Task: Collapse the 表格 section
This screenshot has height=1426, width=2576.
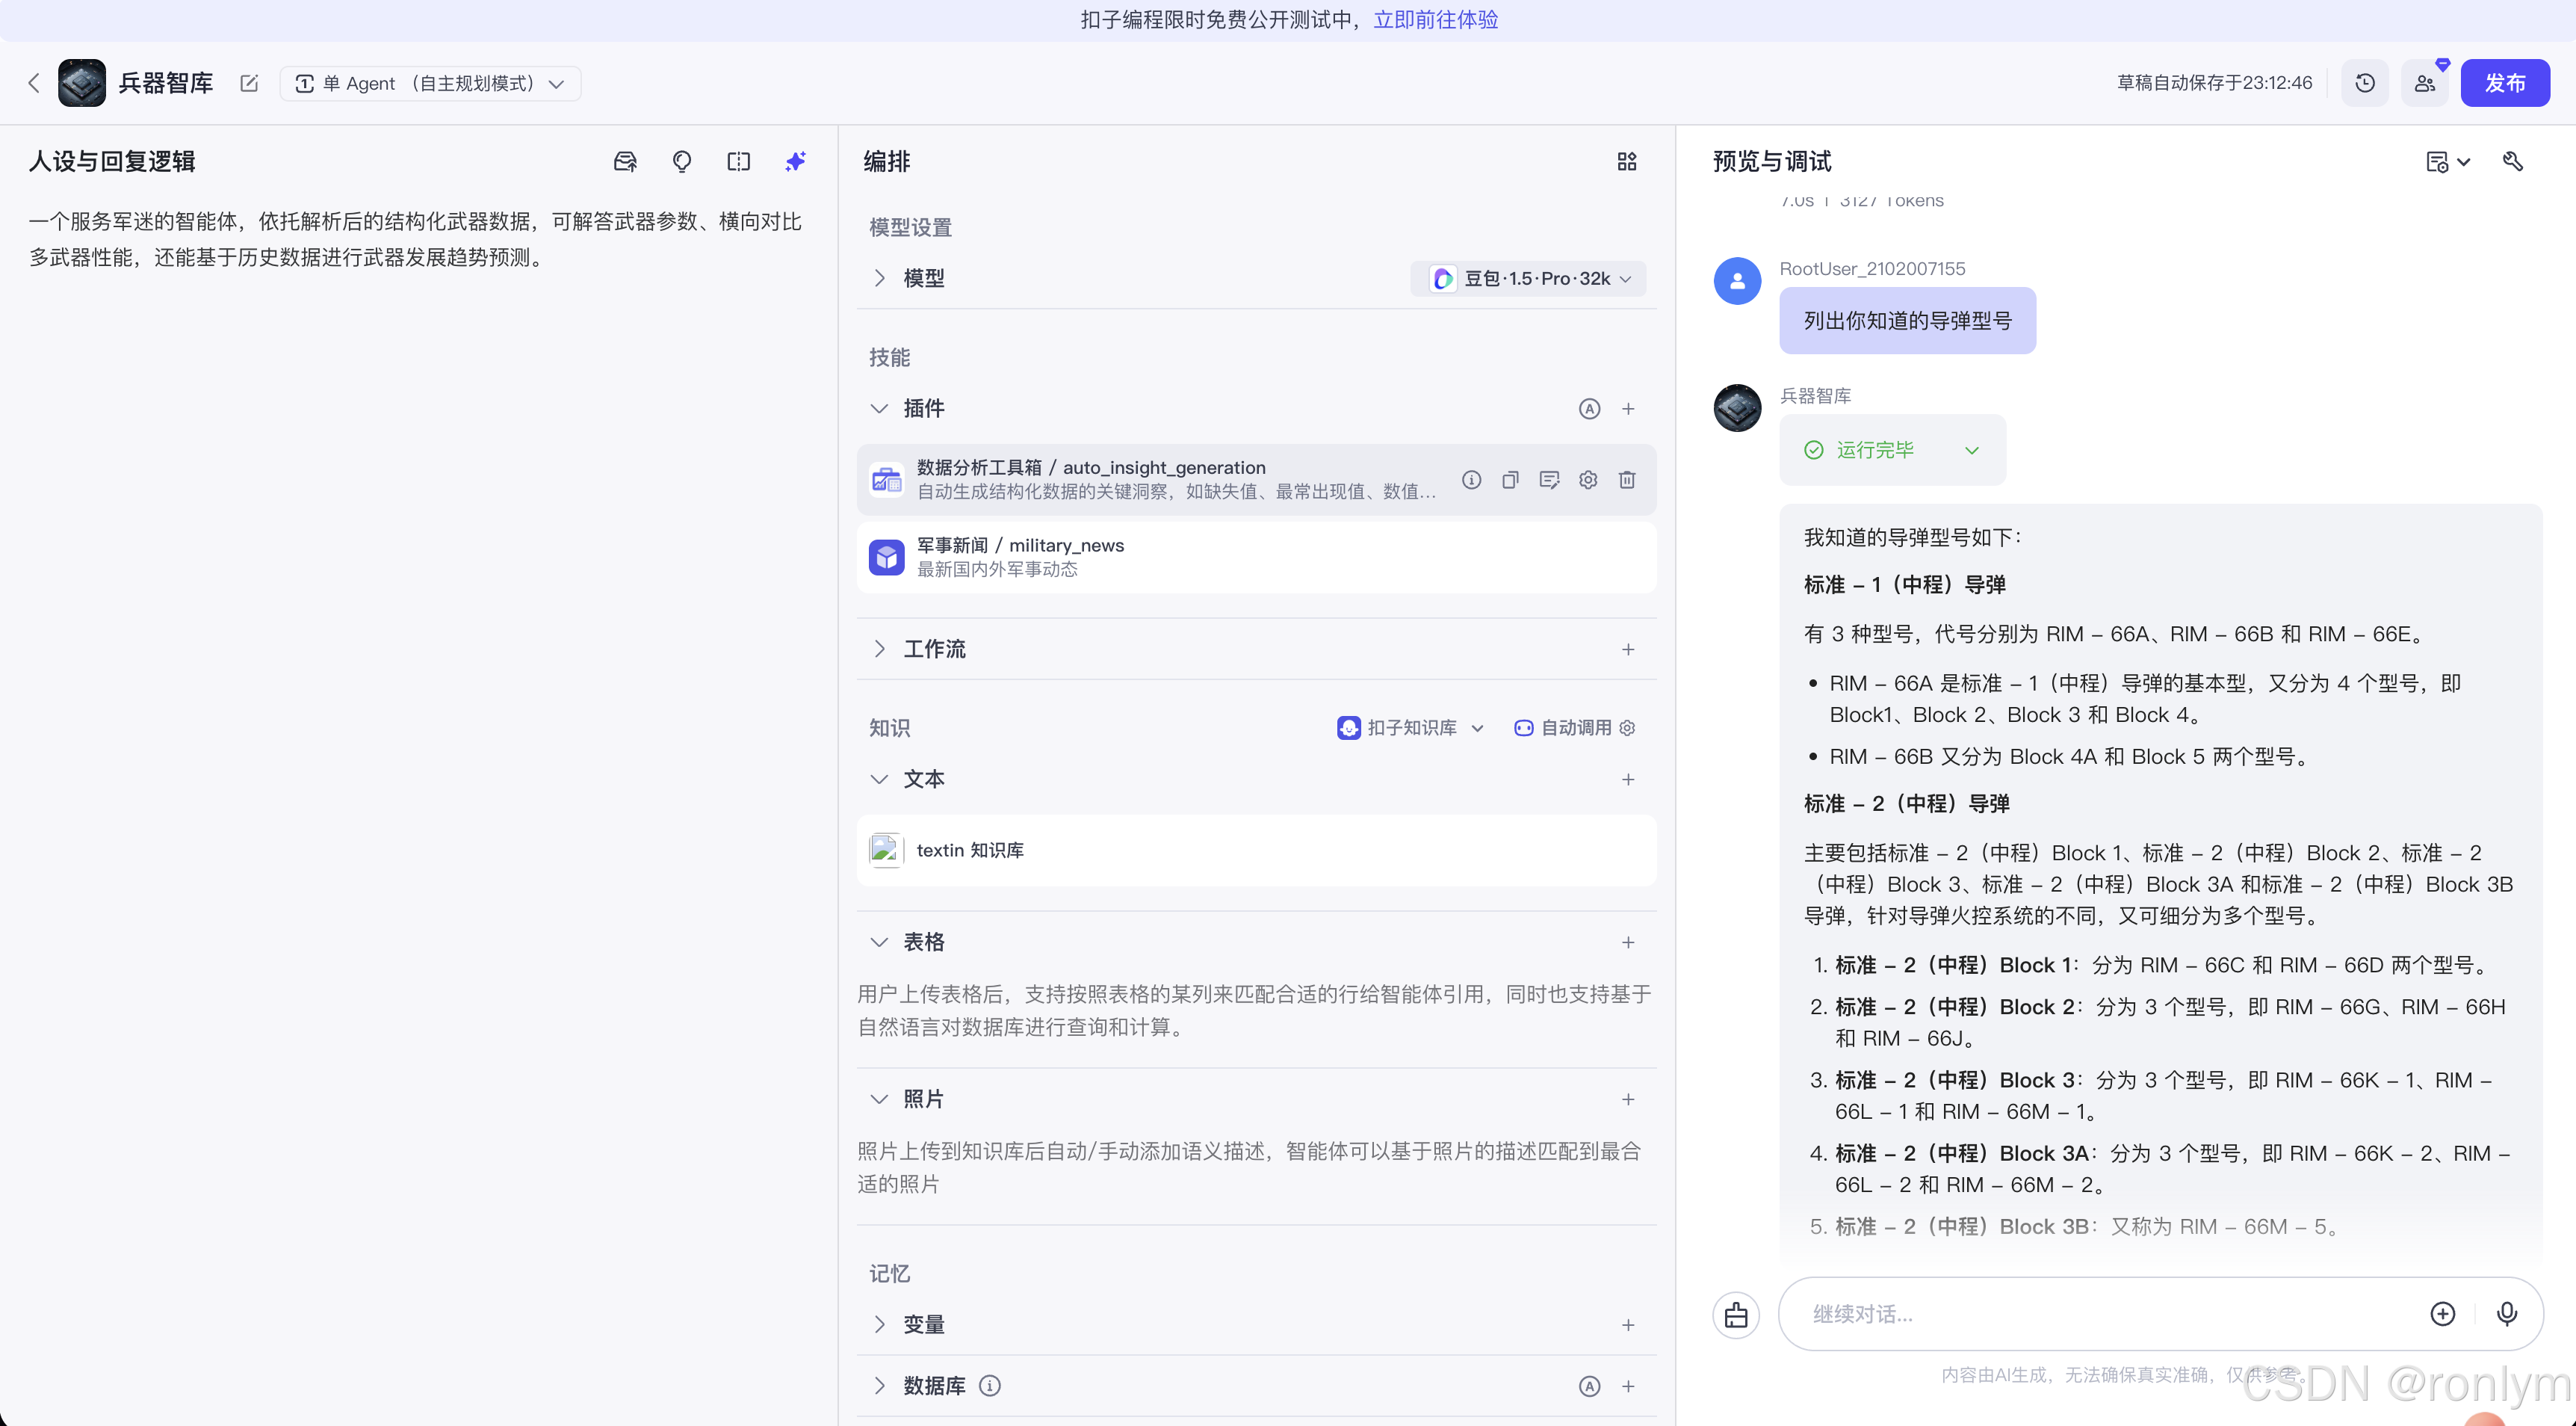Action: coord(879,942)
